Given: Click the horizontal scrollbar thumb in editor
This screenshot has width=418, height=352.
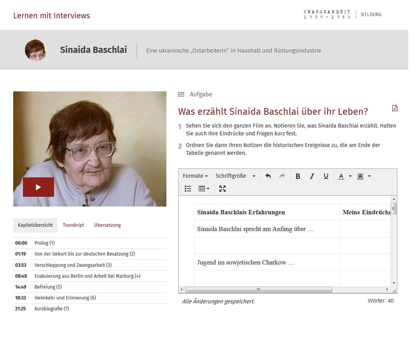Looking at the screenshot, I should [259, 289].
